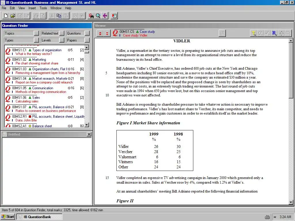Screen dimensions: 295x221
Task: Click the grayed edit pencil toolbar icon
Action: (75, 16)
